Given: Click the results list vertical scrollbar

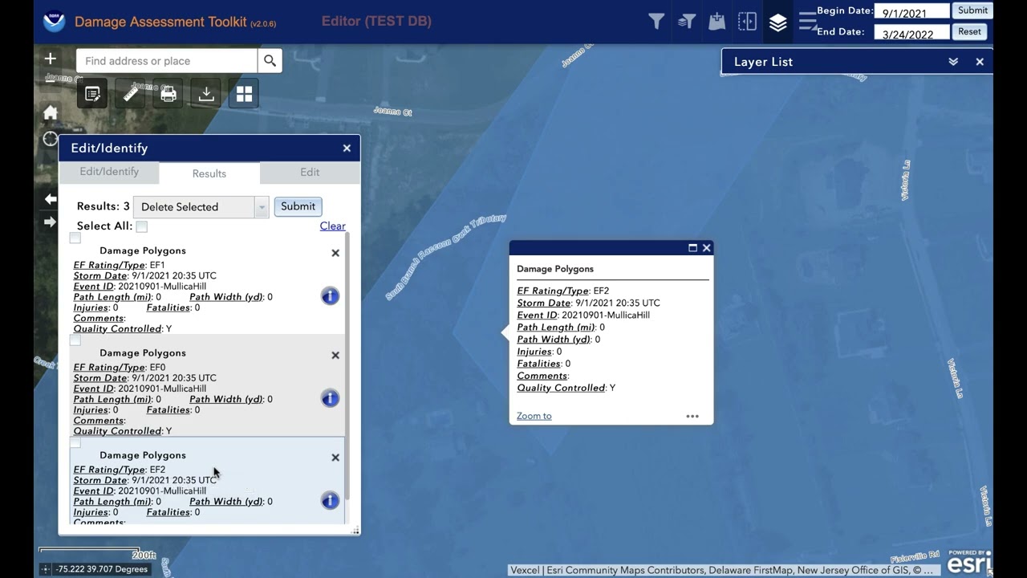Looking at the screenshot, I should click(x=347, y=365).
